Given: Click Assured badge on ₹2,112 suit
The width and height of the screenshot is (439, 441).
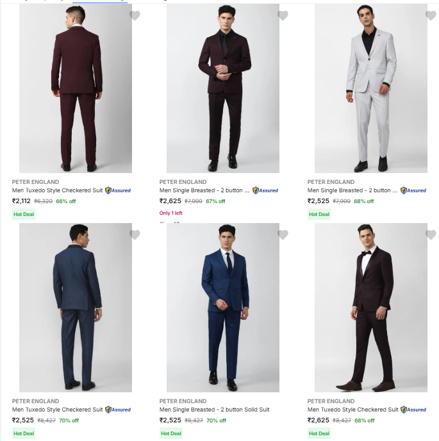Looking at the screenshot, I should tap(118, 190).
